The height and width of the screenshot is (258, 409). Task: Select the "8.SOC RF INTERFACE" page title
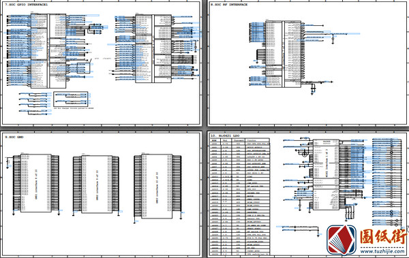(x=229, y=5)
